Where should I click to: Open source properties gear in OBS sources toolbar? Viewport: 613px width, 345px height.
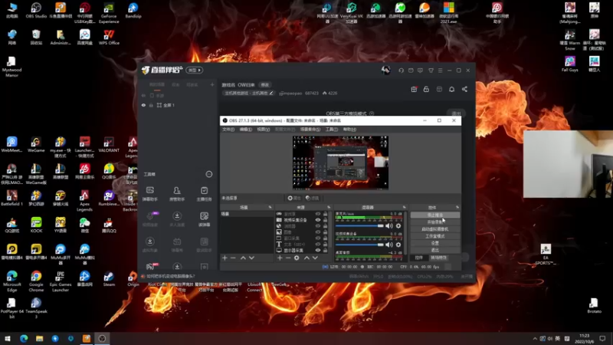297,258
